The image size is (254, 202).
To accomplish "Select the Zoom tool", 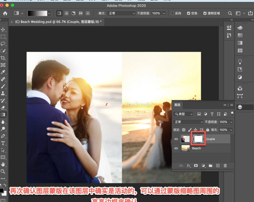I will click(x=3, y=171).
